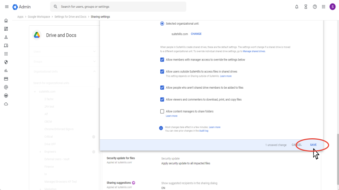339x190 pixels.
Task: Open Users (Directory) sidebar icon
Action: (x=6, y=37)
